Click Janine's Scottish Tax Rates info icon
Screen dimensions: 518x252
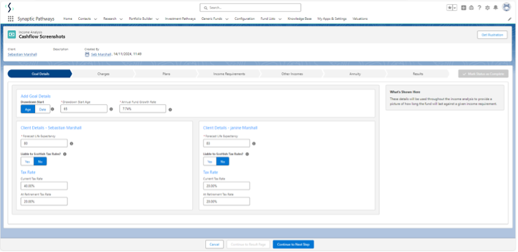pyautogui.click(x=247, y=154)
